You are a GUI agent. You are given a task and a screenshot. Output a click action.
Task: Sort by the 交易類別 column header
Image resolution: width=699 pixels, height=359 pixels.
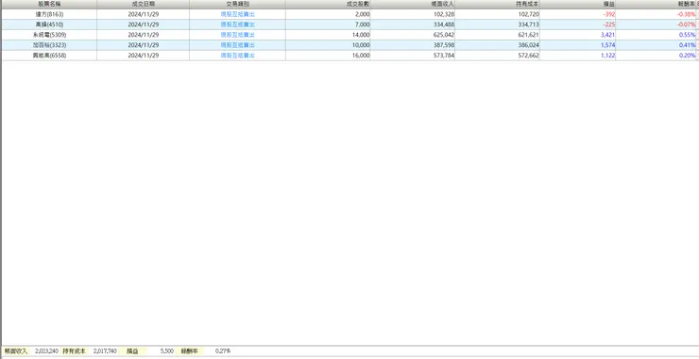point(238,4)
